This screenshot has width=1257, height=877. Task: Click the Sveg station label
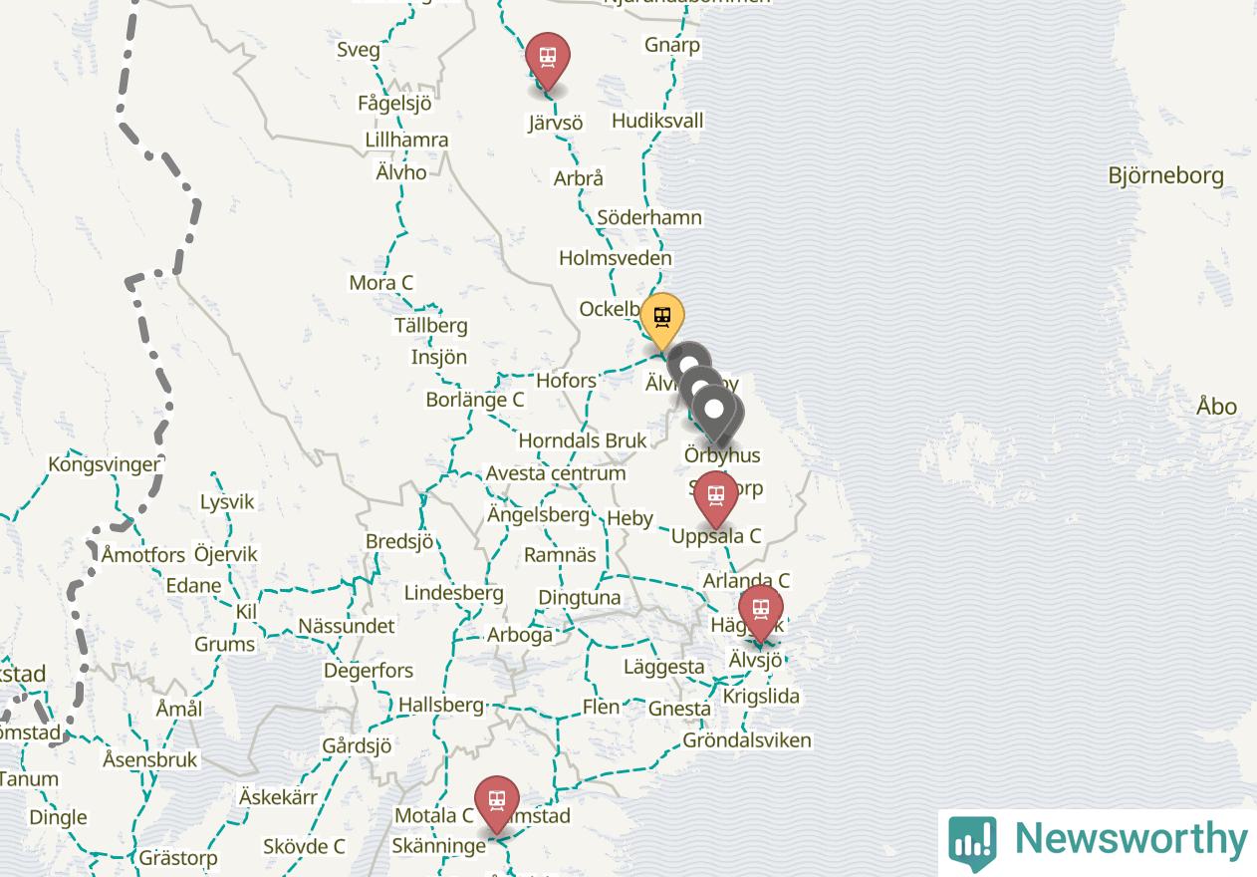(x=359, y=50)
